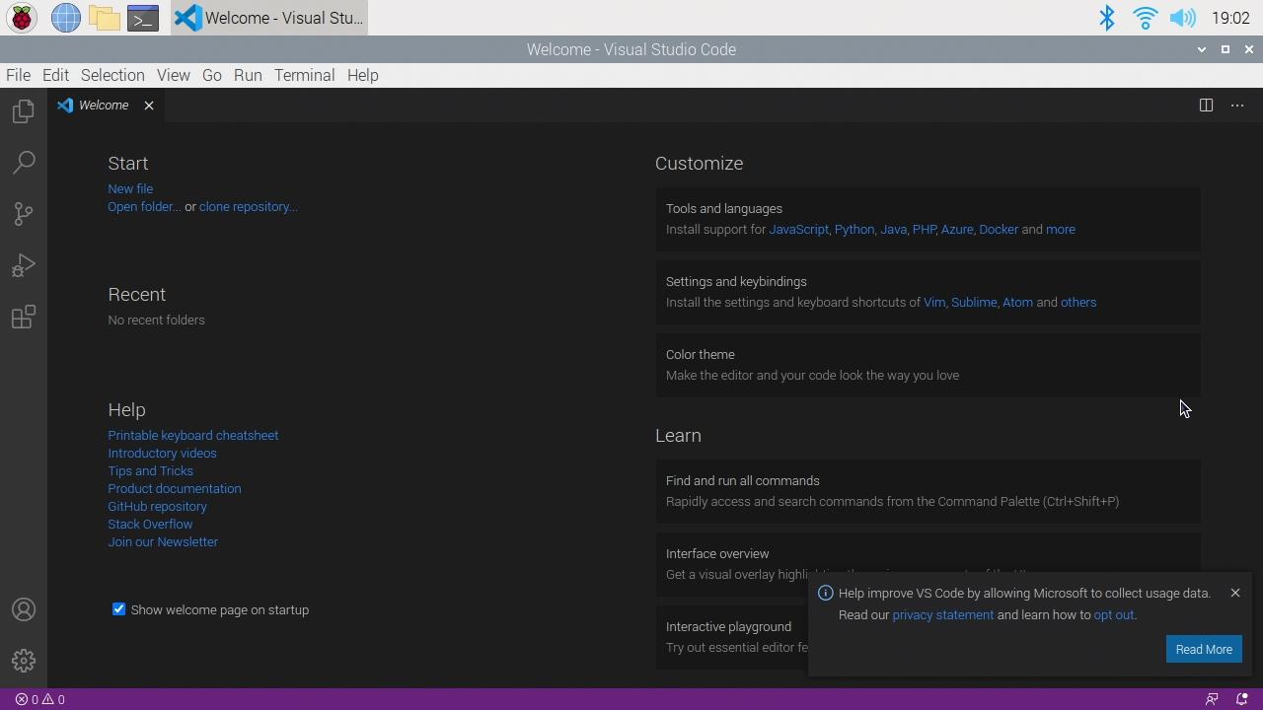Open the Search panel
This screenshot has width=1263, height=710.
point(23,162)
